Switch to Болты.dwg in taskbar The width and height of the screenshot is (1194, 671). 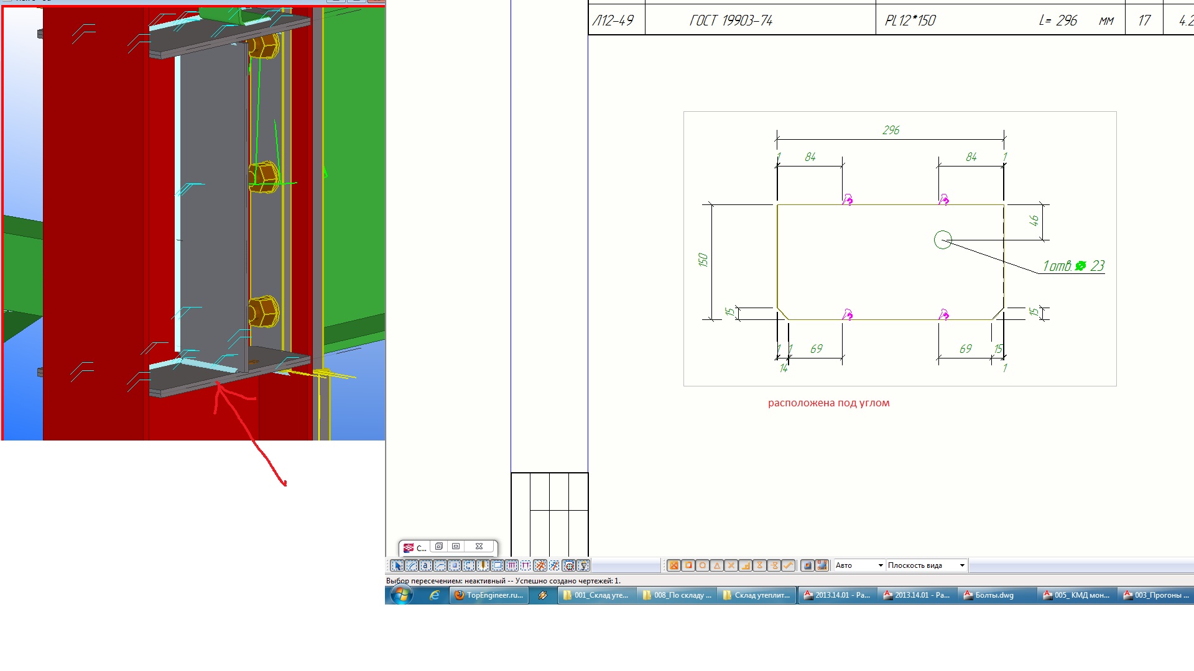(x=994, y=595)
